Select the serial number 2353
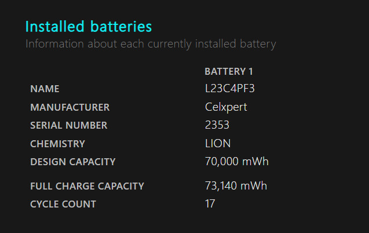This screenshot has width=369, height=233. click(x=217, y=125)
